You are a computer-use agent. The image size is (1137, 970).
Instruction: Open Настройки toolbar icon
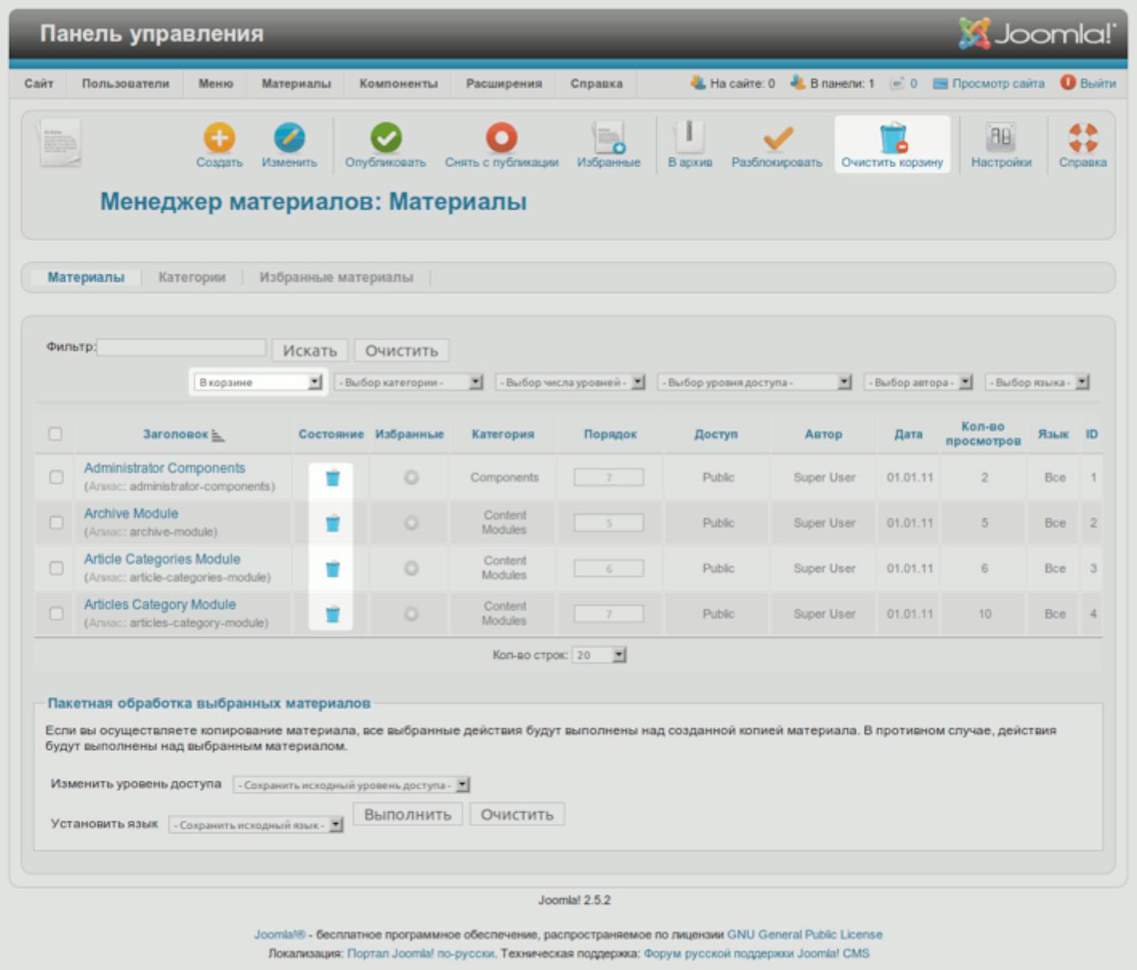pyautogui.click(x=1000, y=138)
